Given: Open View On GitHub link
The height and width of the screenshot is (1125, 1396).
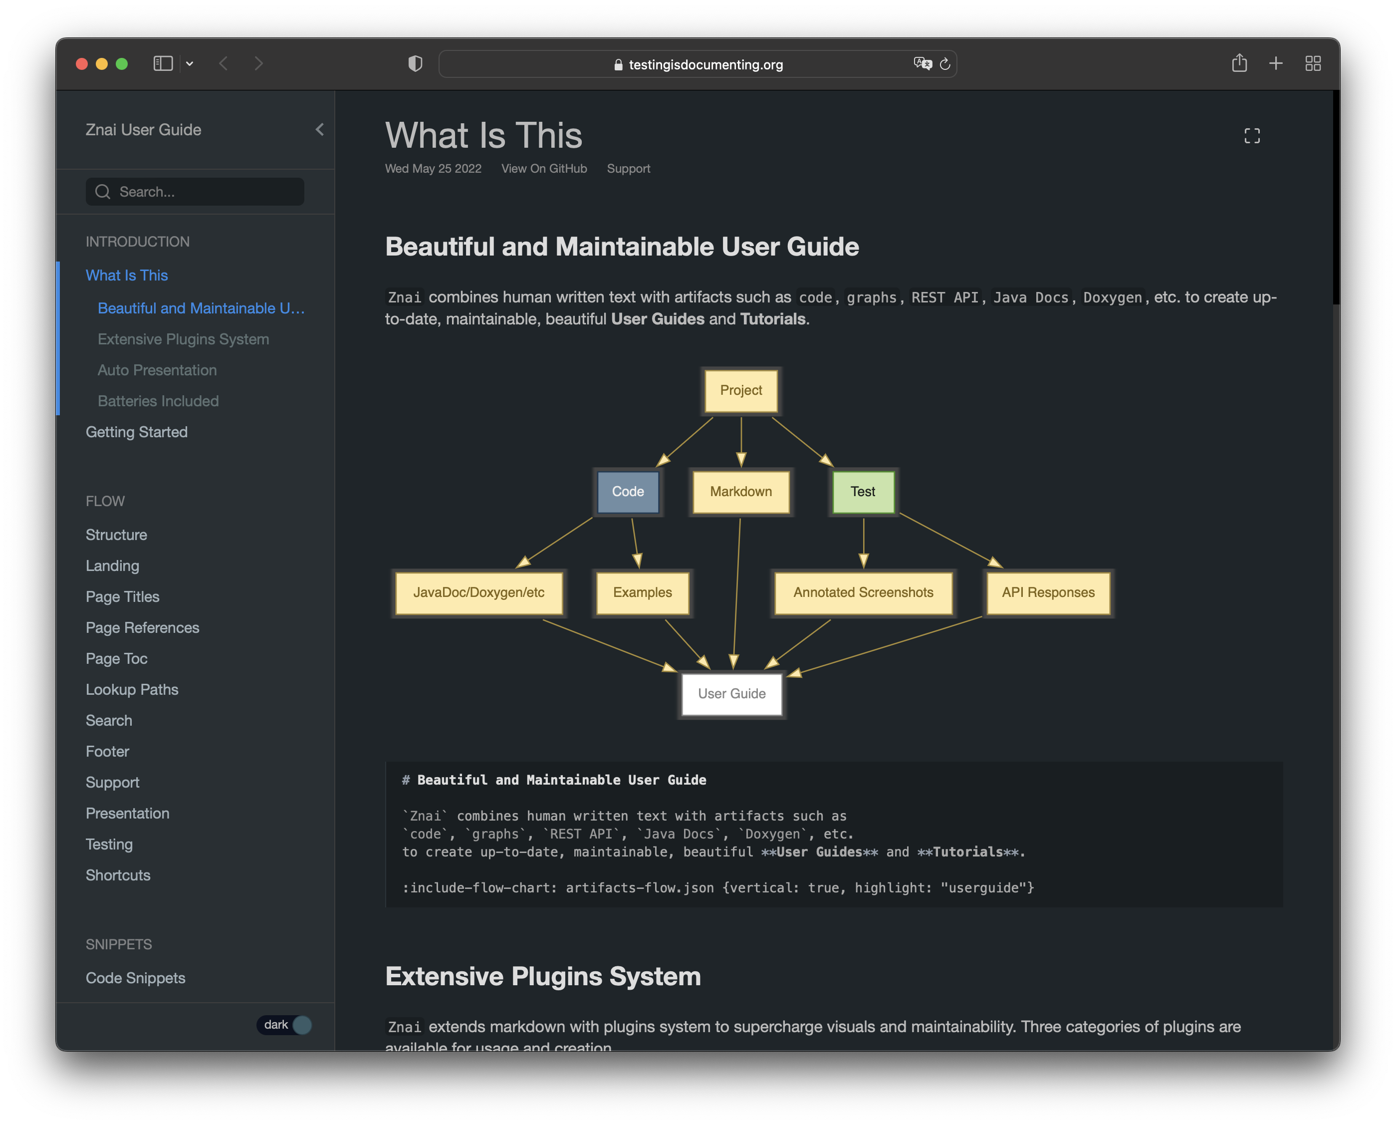Looking at the screenshot, I should [x=543, y=169].
